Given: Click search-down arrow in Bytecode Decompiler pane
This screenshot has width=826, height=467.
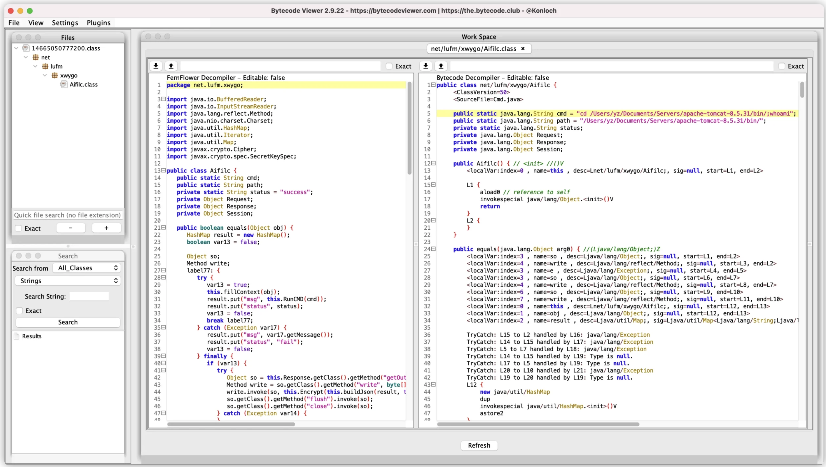Looking at the screenshot, I should pyautogui.click(x=425, y=66).
